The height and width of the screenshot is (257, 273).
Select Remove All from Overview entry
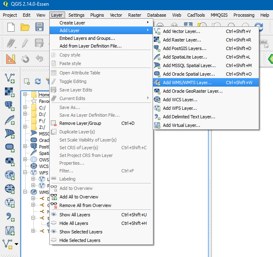coord(101,205)
